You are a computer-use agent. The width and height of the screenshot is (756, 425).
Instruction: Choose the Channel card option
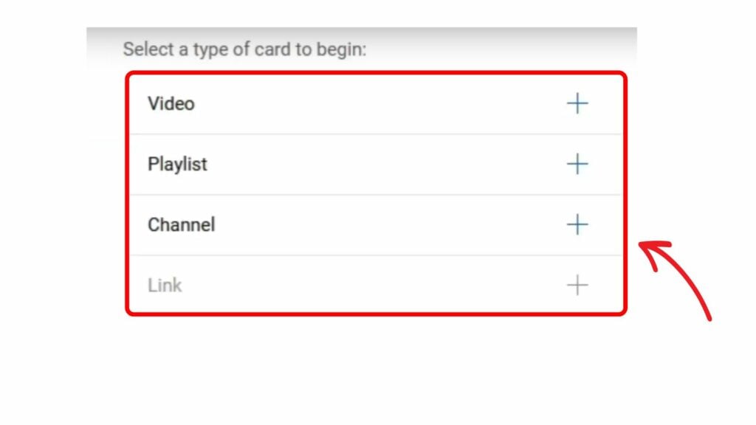tap(182, 224)
